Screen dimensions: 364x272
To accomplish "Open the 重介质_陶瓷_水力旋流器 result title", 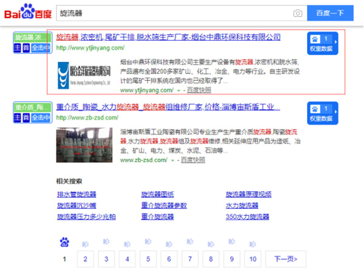I will coord(168,107).
